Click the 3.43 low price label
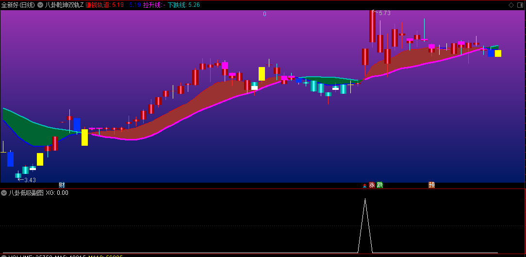The width and height of the screenshot is (526, 257). (x=30, y=180)
